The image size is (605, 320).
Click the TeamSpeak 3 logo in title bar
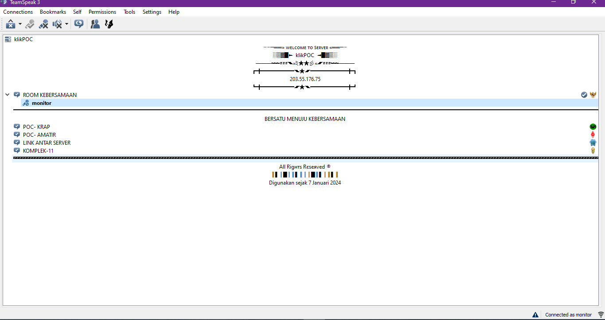(x=4, y=2)
